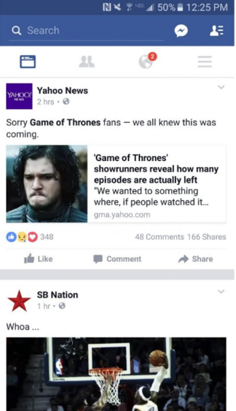
Task: Switch to the News Feed tab
Action: (28, 62)
